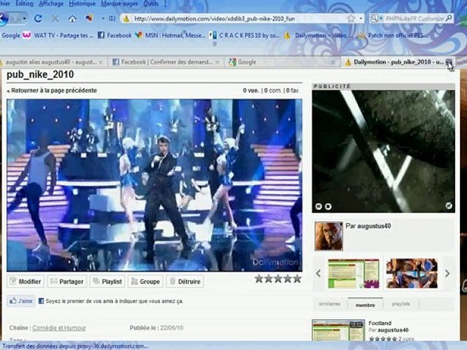Open the CRACK PES 10 bookmark

pos(244,35)
